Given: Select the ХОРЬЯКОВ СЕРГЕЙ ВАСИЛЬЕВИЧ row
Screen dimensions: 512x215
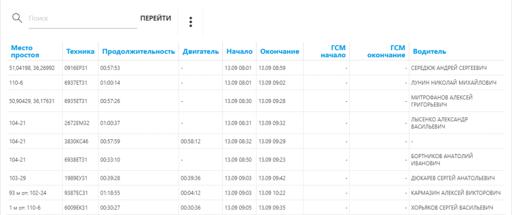Looking at the screenshot, I should coord(256,208).
